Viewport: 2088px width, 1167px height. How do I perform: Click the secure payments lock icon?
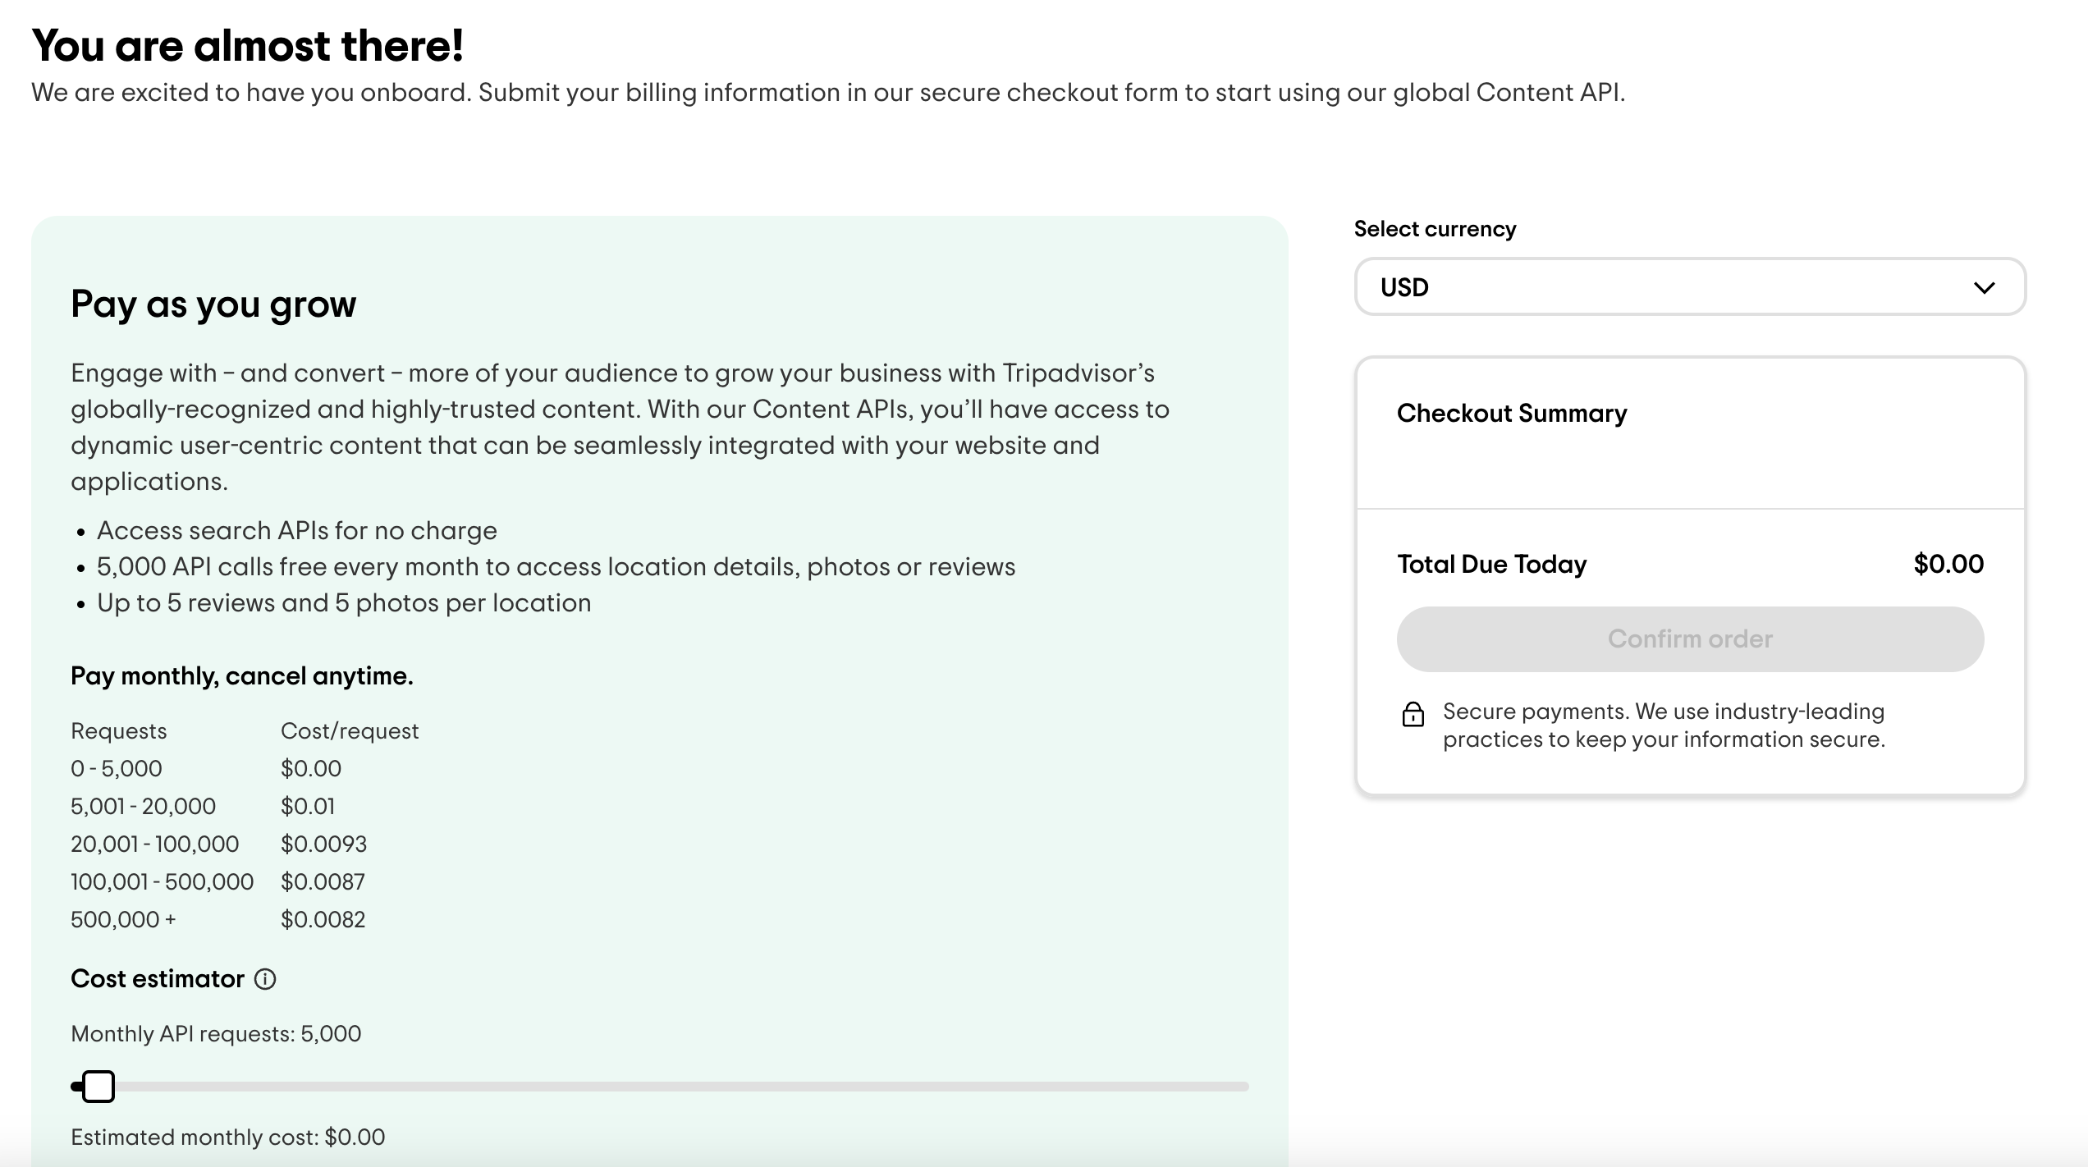[1413, 715]
